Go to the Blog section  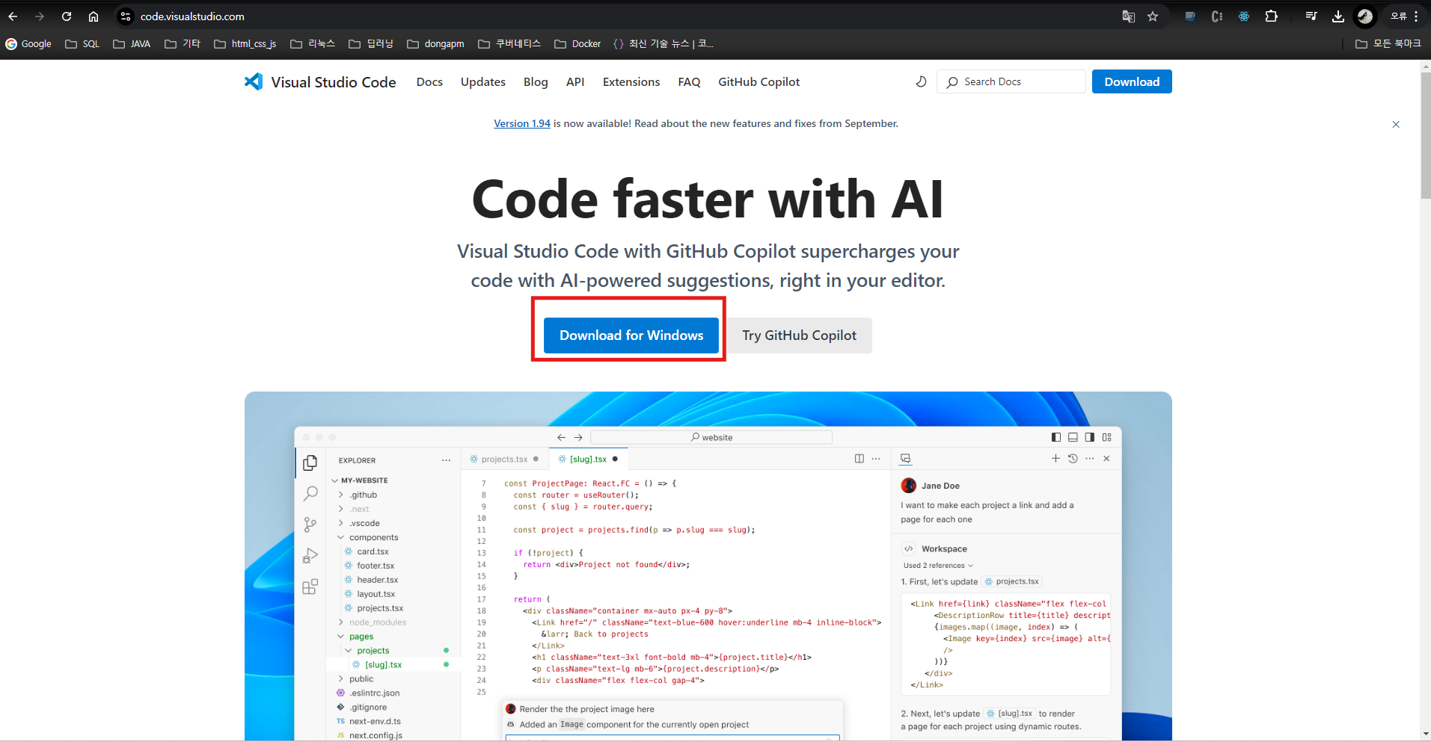[536, 82]
